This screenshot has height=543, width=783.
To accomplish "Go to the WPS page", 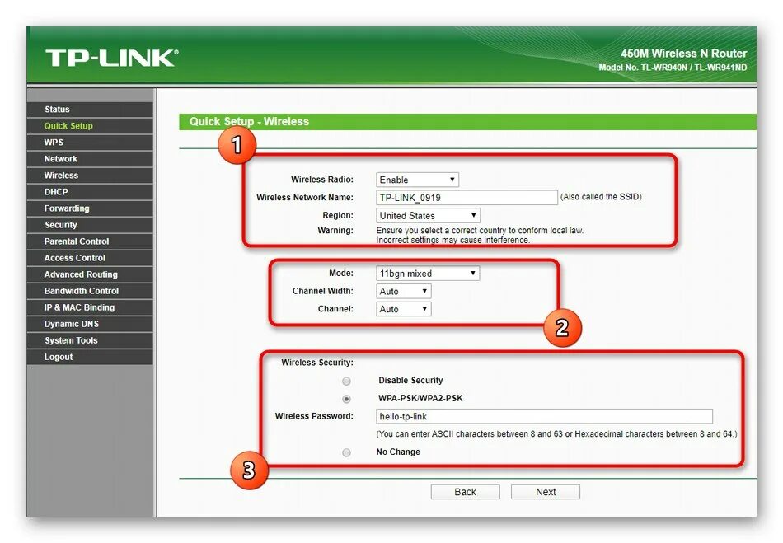I will tap(90, 143).
